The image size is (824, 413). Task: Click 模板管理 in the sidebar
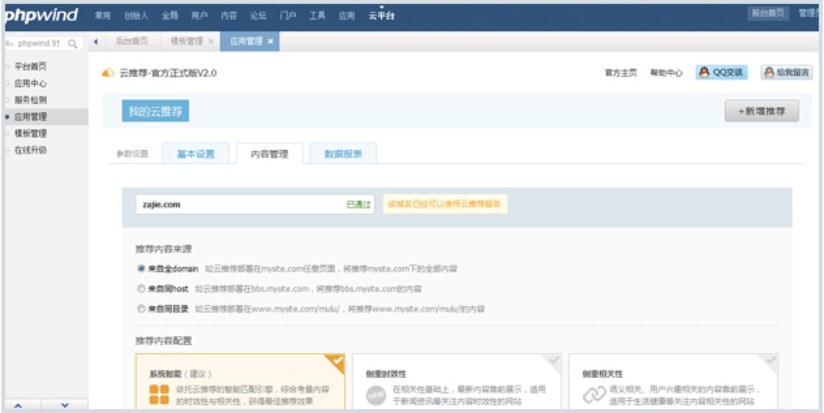31,133
